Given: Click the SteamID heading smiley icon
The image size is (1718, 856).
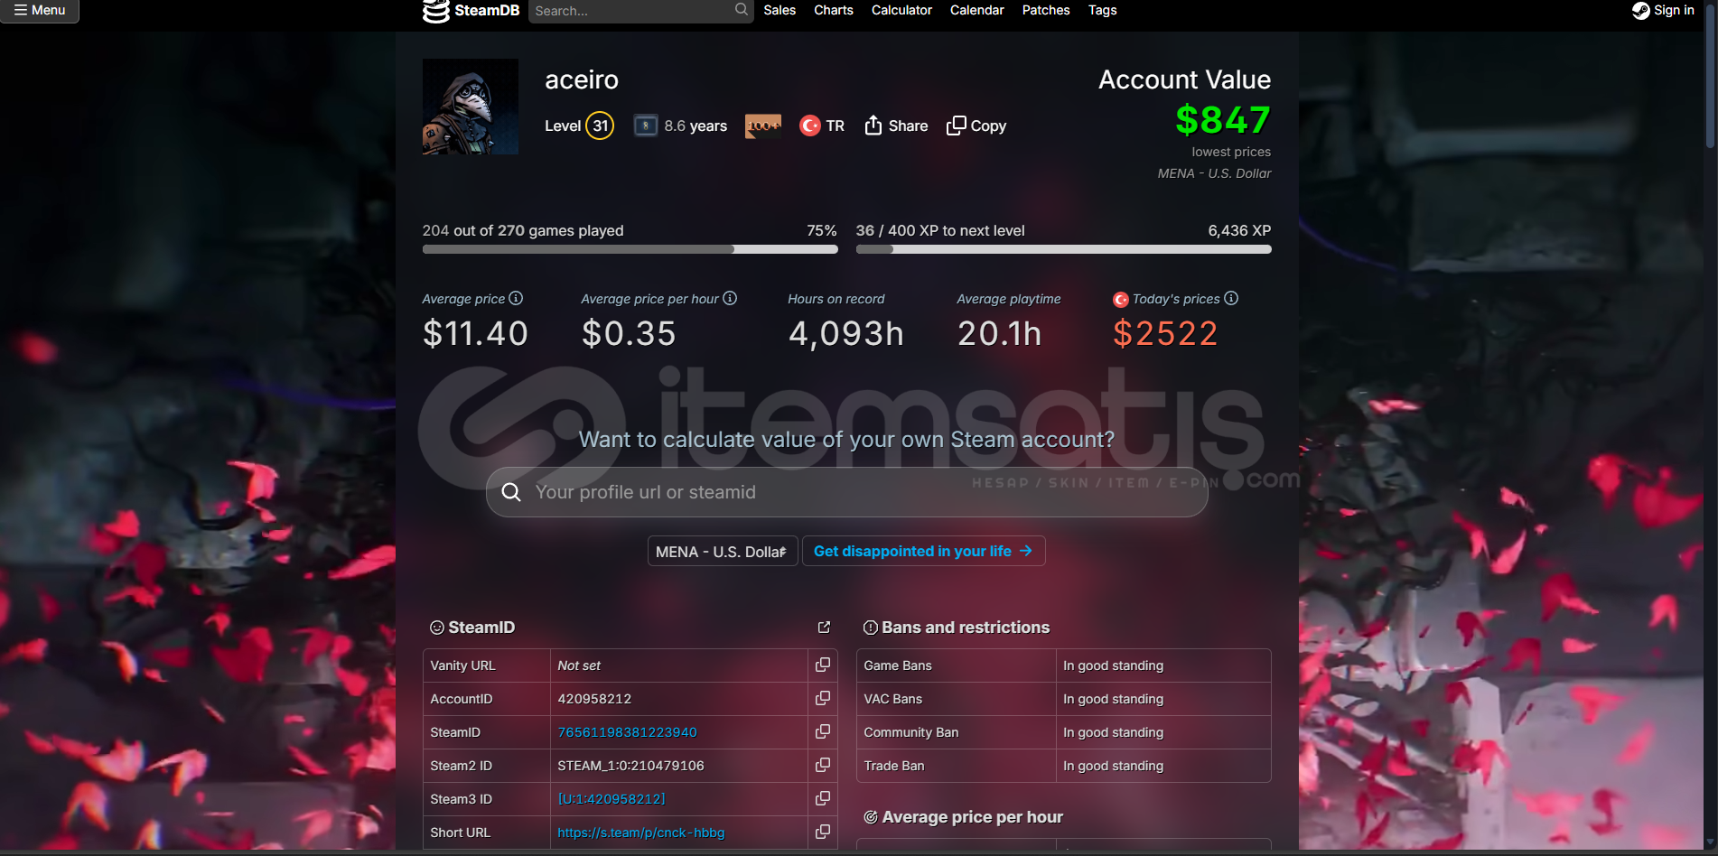Looking at the screenshot, I should pyautogui.click(x=437, y=628).
